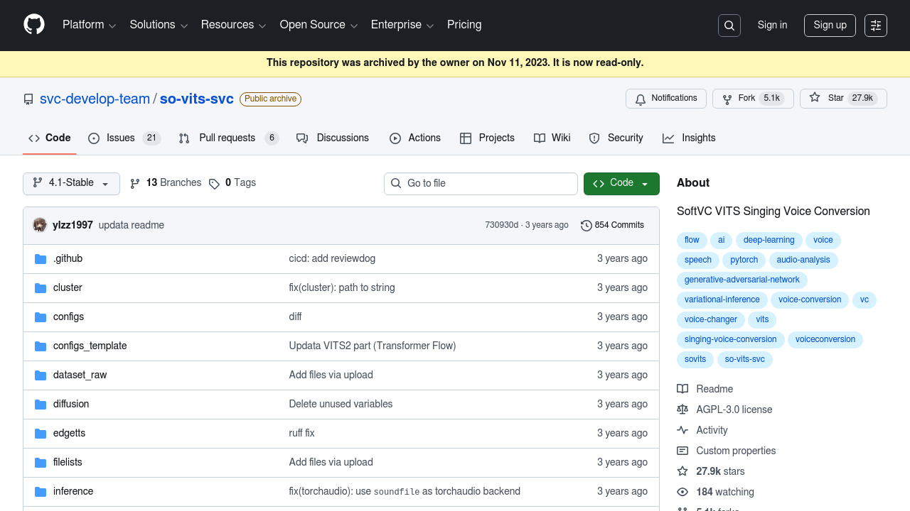
Task: Expand the green Code dropdown
Action: click(x=621, y=183)
